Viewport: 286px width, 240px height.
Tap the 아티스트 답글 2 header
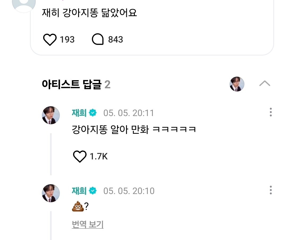pos(76,84)
